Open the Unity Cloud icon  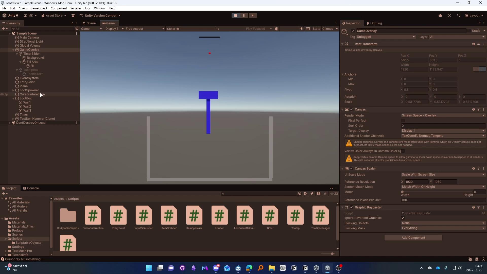pyautogui.click(x=440, y=15)
